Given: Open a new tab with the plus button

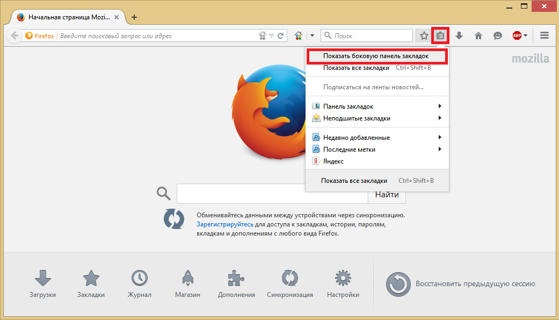Looking at the screenshot, I should tap(134, 17).
